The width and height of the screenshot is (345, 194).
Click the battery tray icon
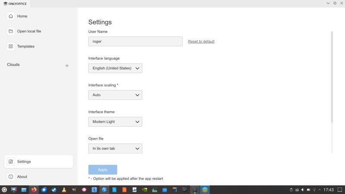(308, 190)
